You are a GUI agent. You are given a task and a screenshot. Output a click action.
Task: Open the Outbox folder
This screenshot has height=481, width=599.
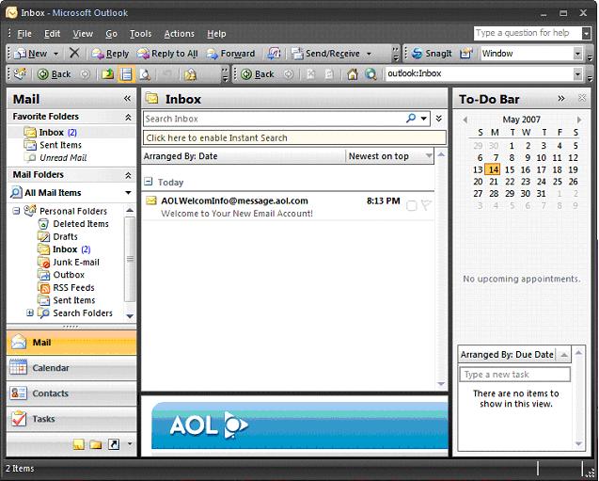[x=61, y=275]
